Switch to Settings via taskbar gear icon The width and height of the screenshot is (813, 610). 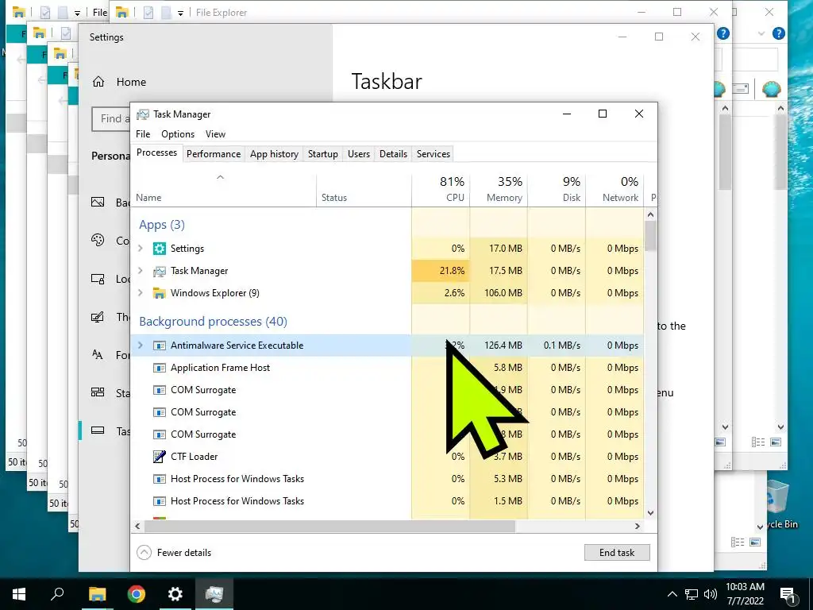[x=175, y=594]
